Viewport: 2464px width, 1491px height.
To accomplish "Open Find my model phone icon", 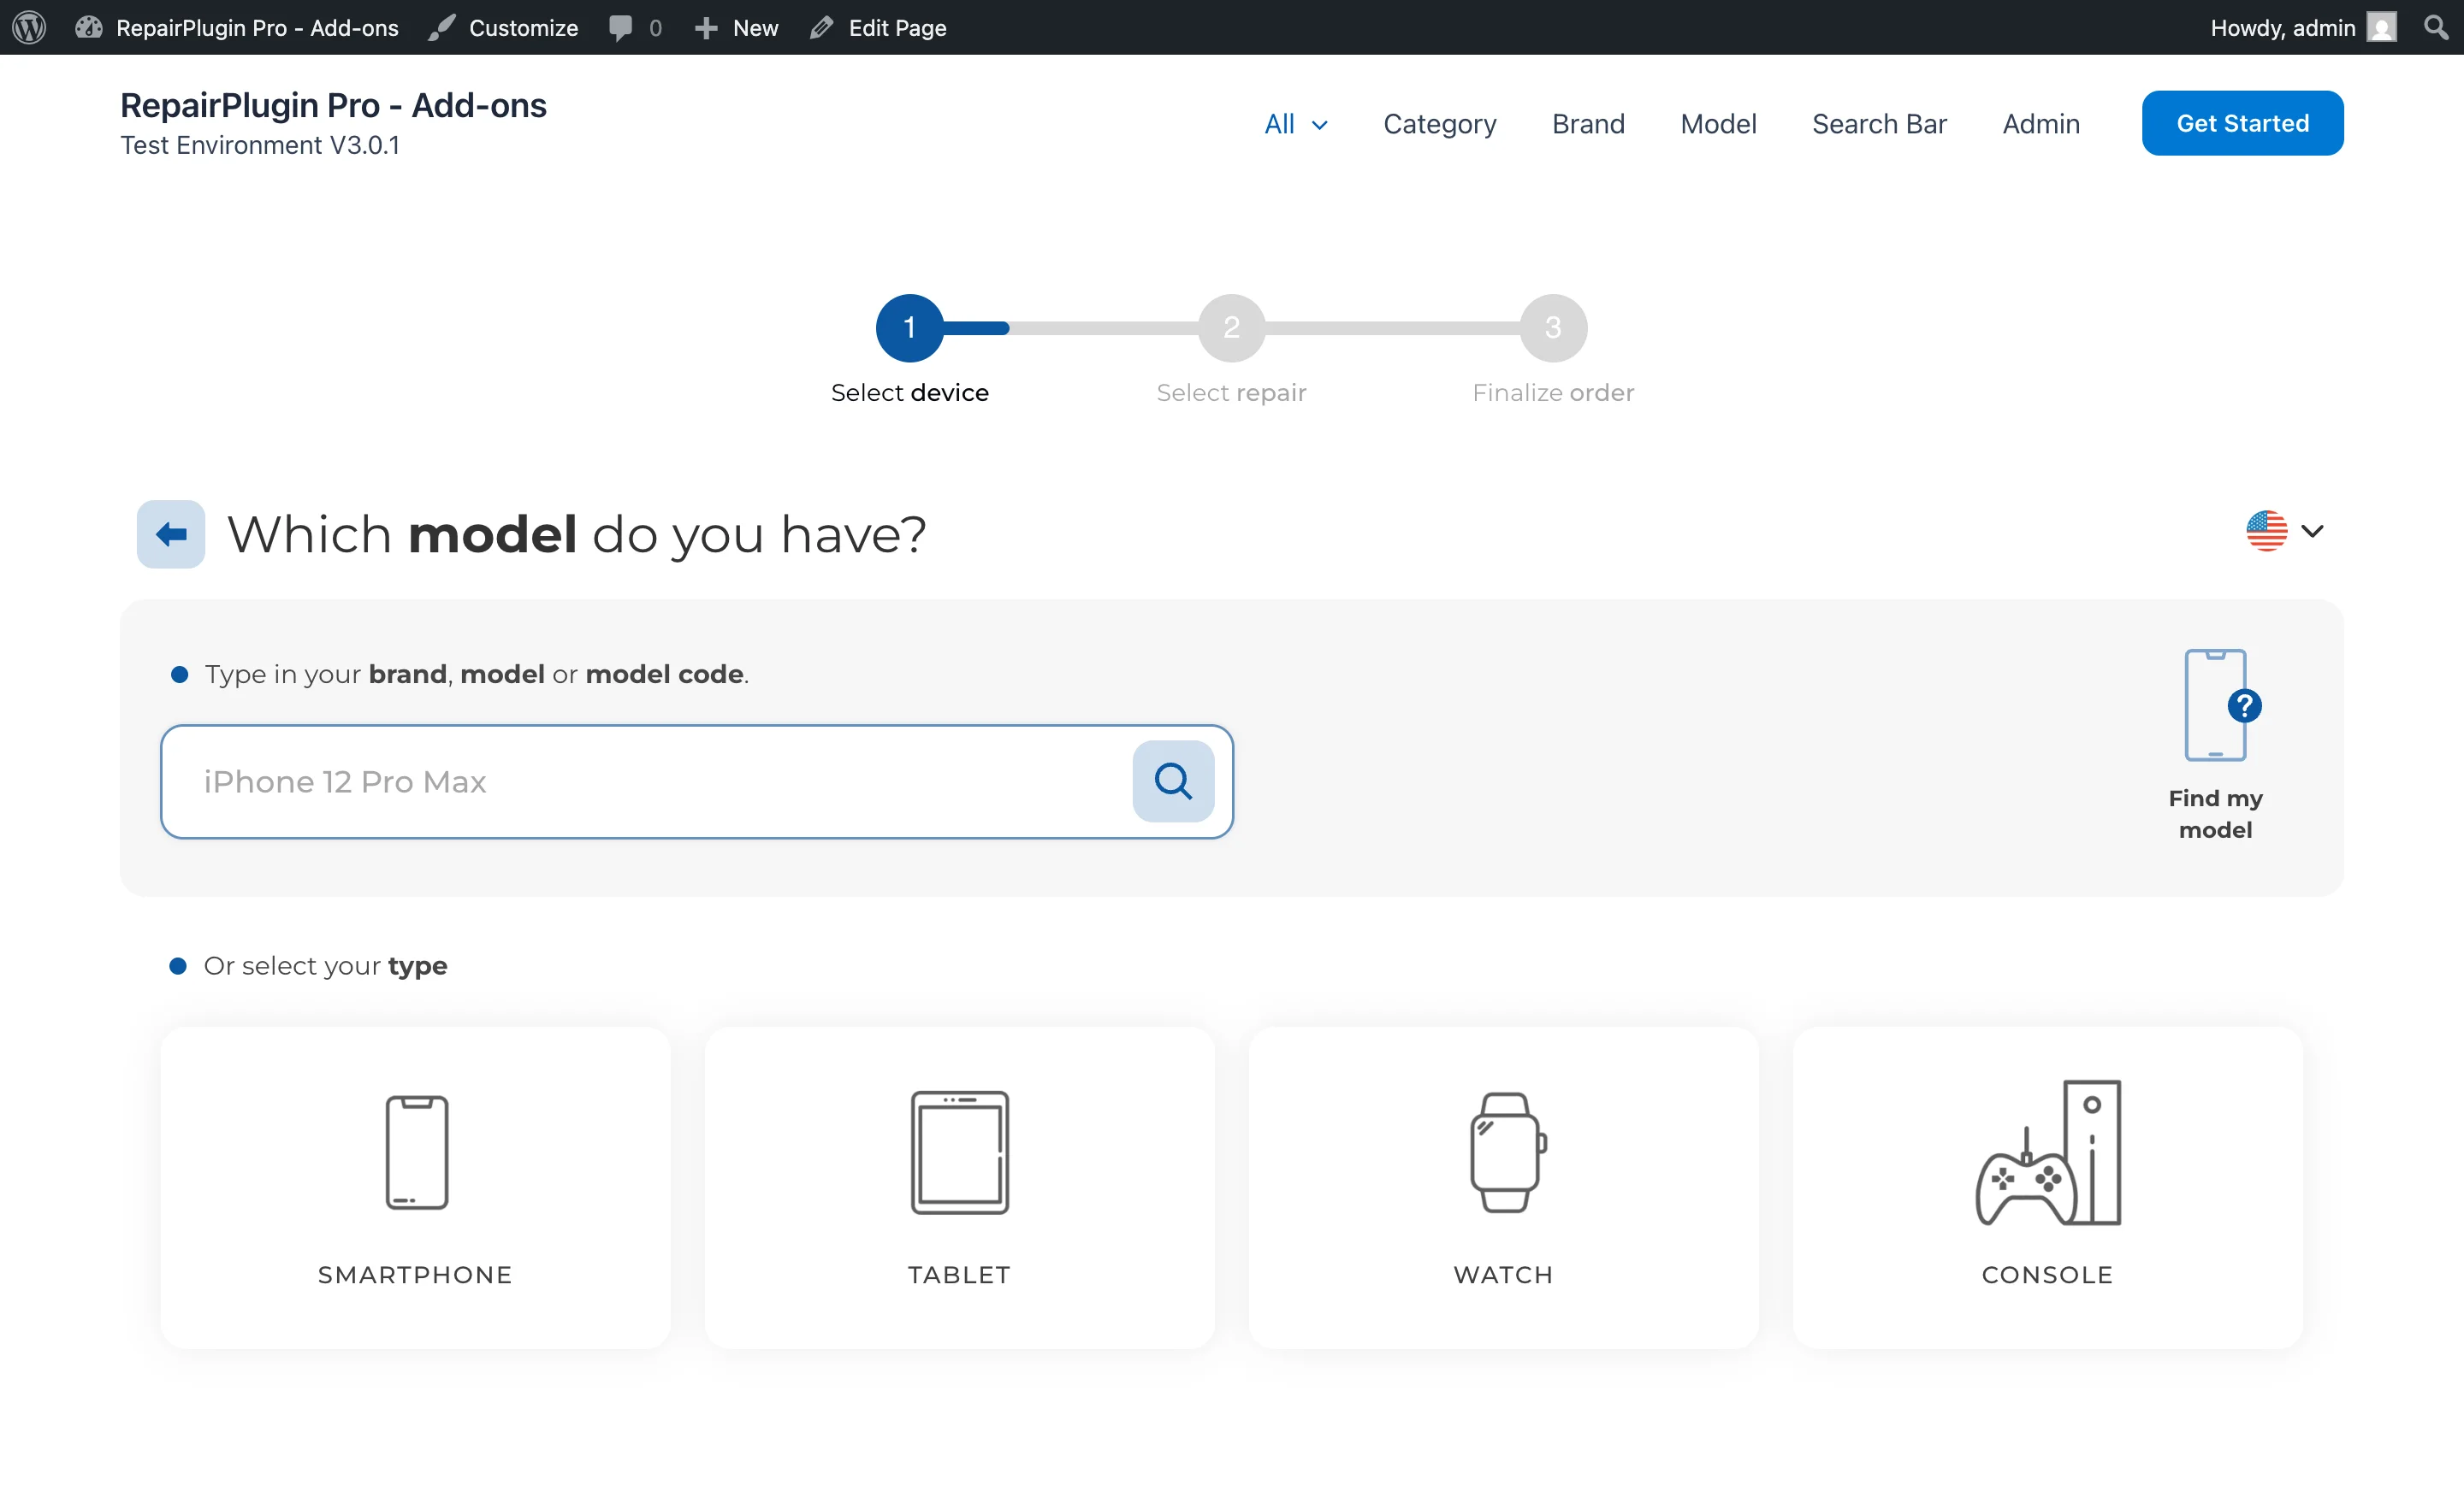I will (2214, 705).
